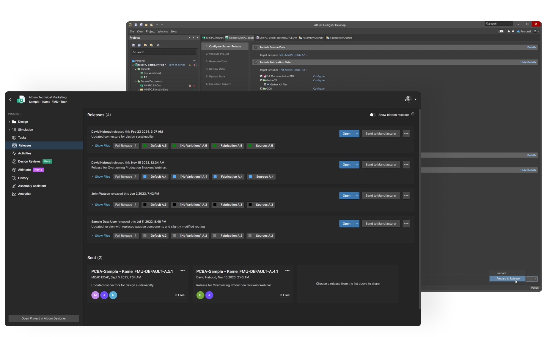
Task: Click the Analytics chart icon
Action: pyautogui.click(x=14, y=194)
